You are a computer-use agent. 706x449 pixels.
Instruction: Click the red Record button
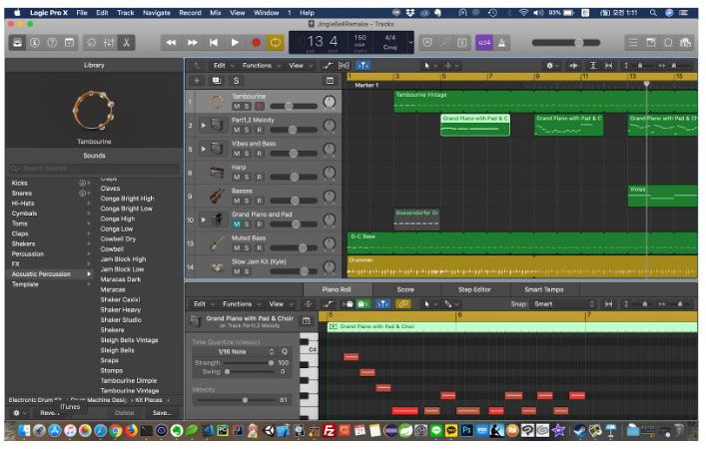(x=256, y=43)
